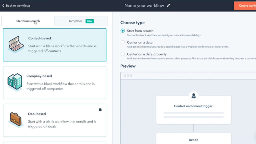This screenshot has width=256, height=144.
Task: Click the Name your workflow title
Action: (x=144, y=5)
